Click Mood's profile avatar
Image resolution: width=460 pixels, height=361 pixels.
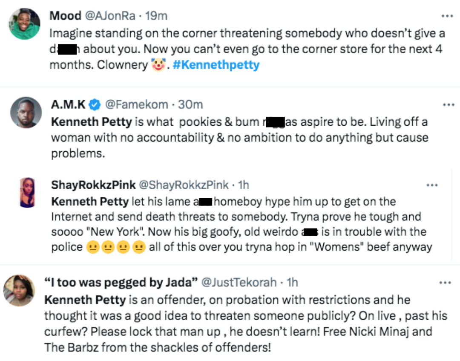pos(25,24)
